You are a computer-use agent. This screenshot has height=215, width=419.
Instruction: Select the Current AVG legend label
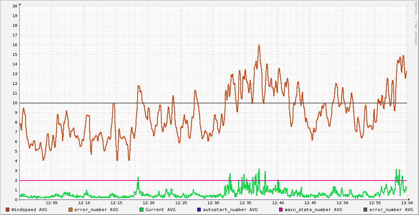pyautogui.click(x=160, y=210)
